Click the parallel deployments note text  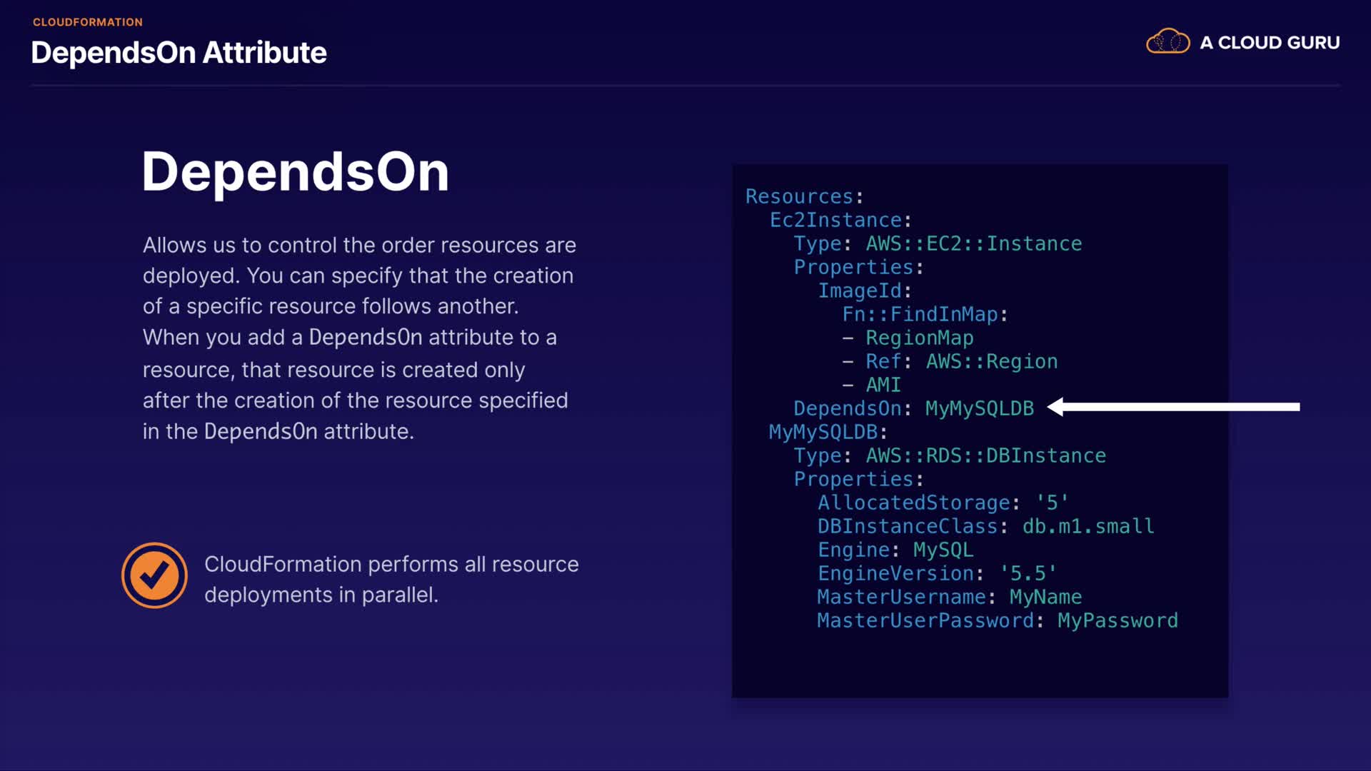pos(391,579)
